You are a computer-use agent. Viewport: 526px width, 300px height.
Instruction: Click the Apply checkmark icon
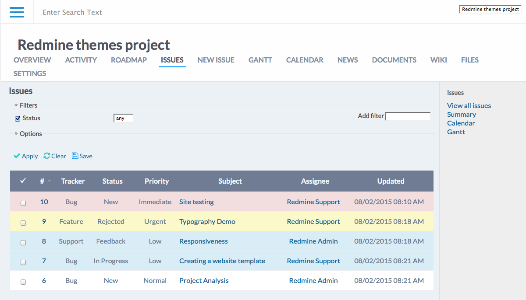coord(17,156)
